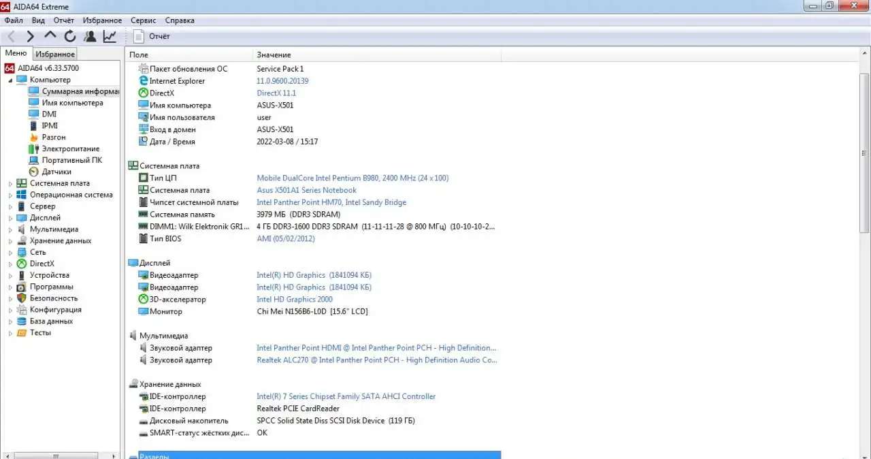Viewport: 871px width, 459px height.
Task: Click the SMART-статус disk icon
Action: [144, 433]
